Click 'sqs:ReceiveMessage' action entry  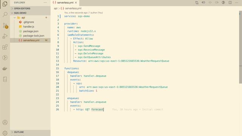(x=91, y=49)
